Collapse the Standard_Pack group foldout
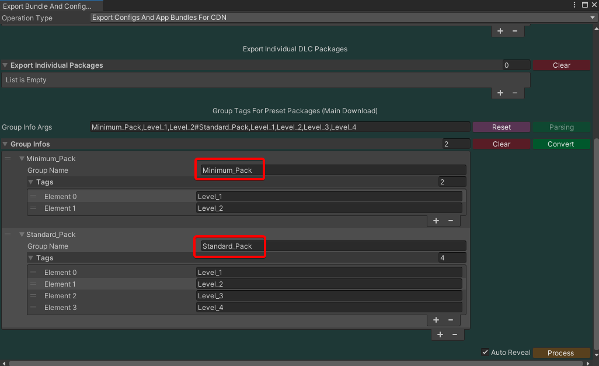The height and width of the screenshot is (366, 599). tap(22, 235)
